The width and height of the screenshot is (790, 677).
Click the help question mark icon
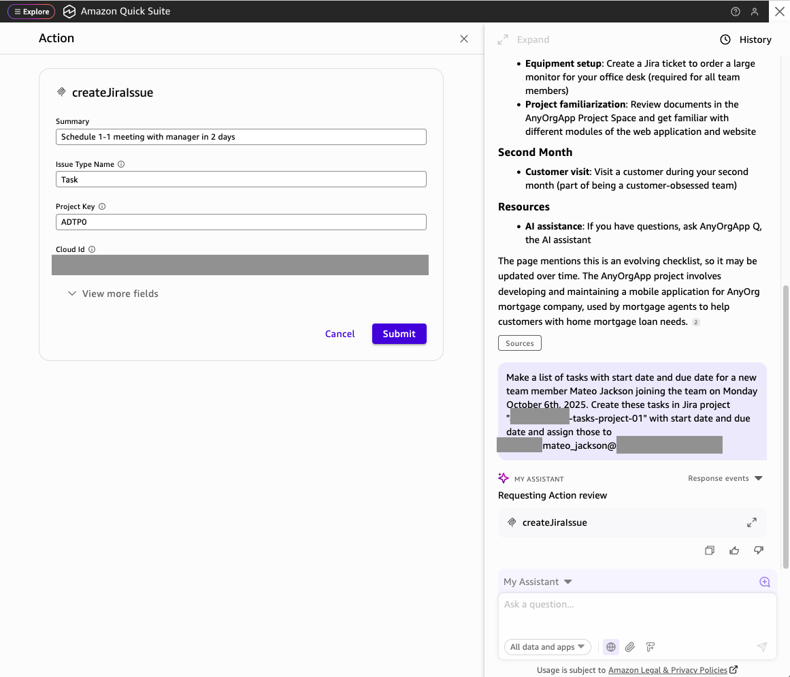click(735, 12)
